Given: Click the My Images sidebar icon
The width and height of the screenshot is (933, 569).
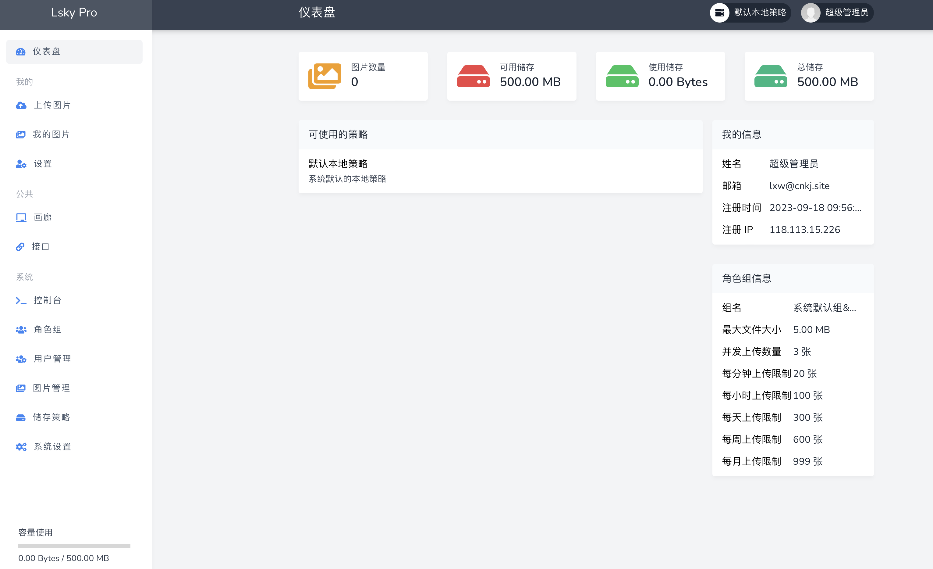Looking at the screenshot, I should click(x=20, y=134).
